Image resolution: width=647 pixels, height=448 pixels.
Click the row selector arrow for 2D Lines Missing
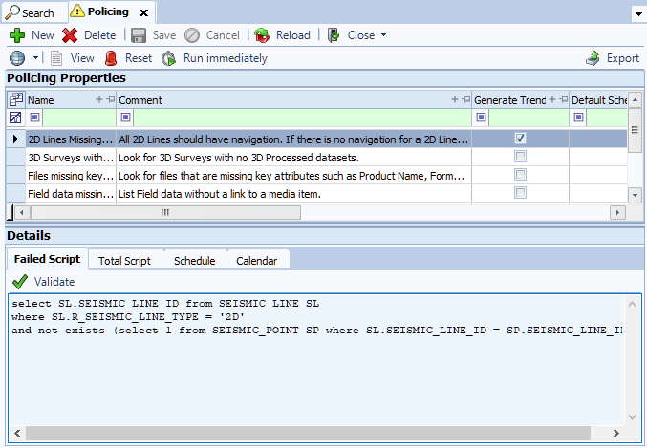(x=15, y=139)
